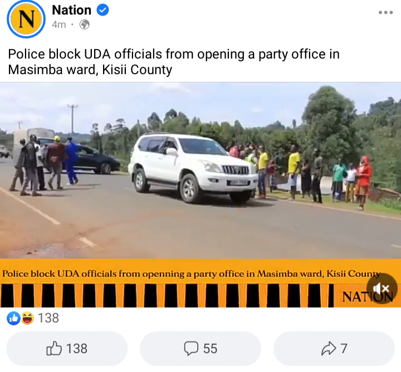Share the post via arrow button
401x372 pixels.
click(334, 349)
